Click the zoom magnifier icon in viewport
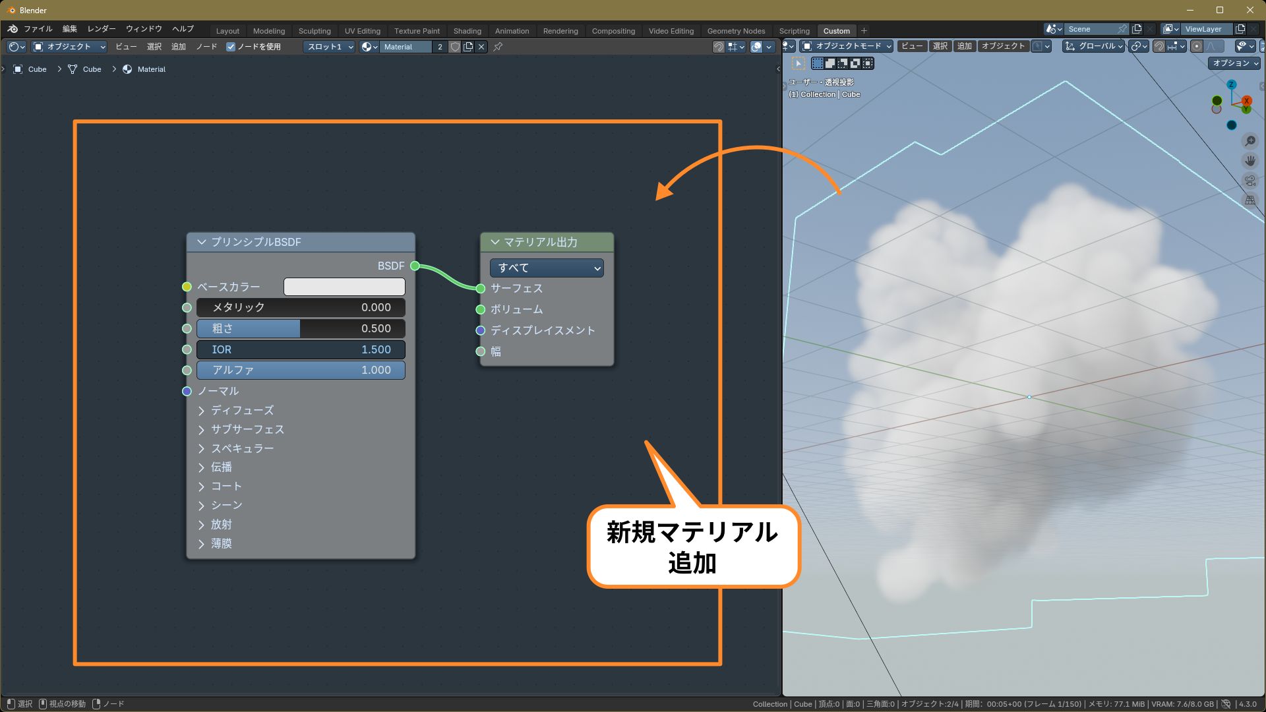The image size is (1266, 712). (1250, 141)
